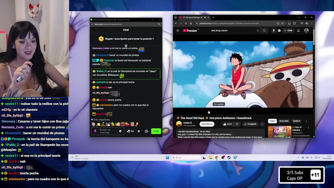Click the Ver capítulo overlay button
The height and width of the screenshot is (188, 334).
pos(219,104)
